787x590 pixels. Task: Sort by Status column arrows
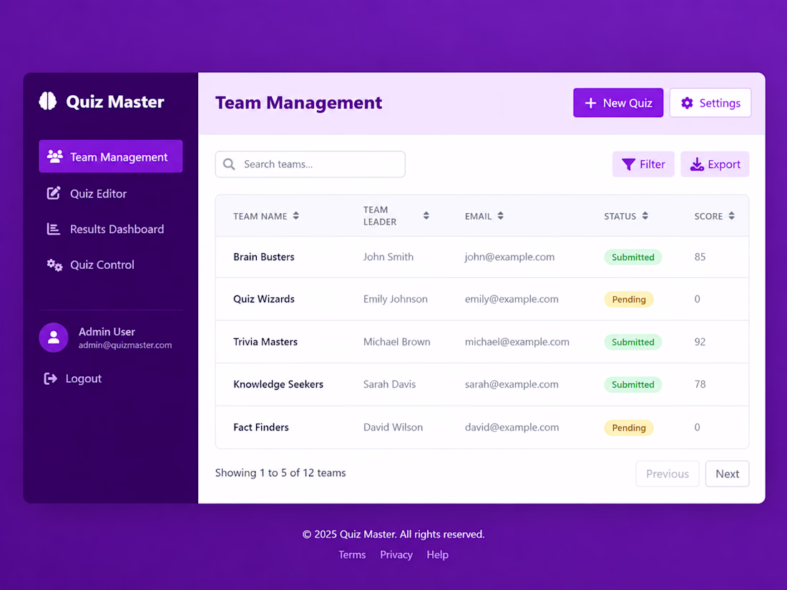tap(645, 216)
